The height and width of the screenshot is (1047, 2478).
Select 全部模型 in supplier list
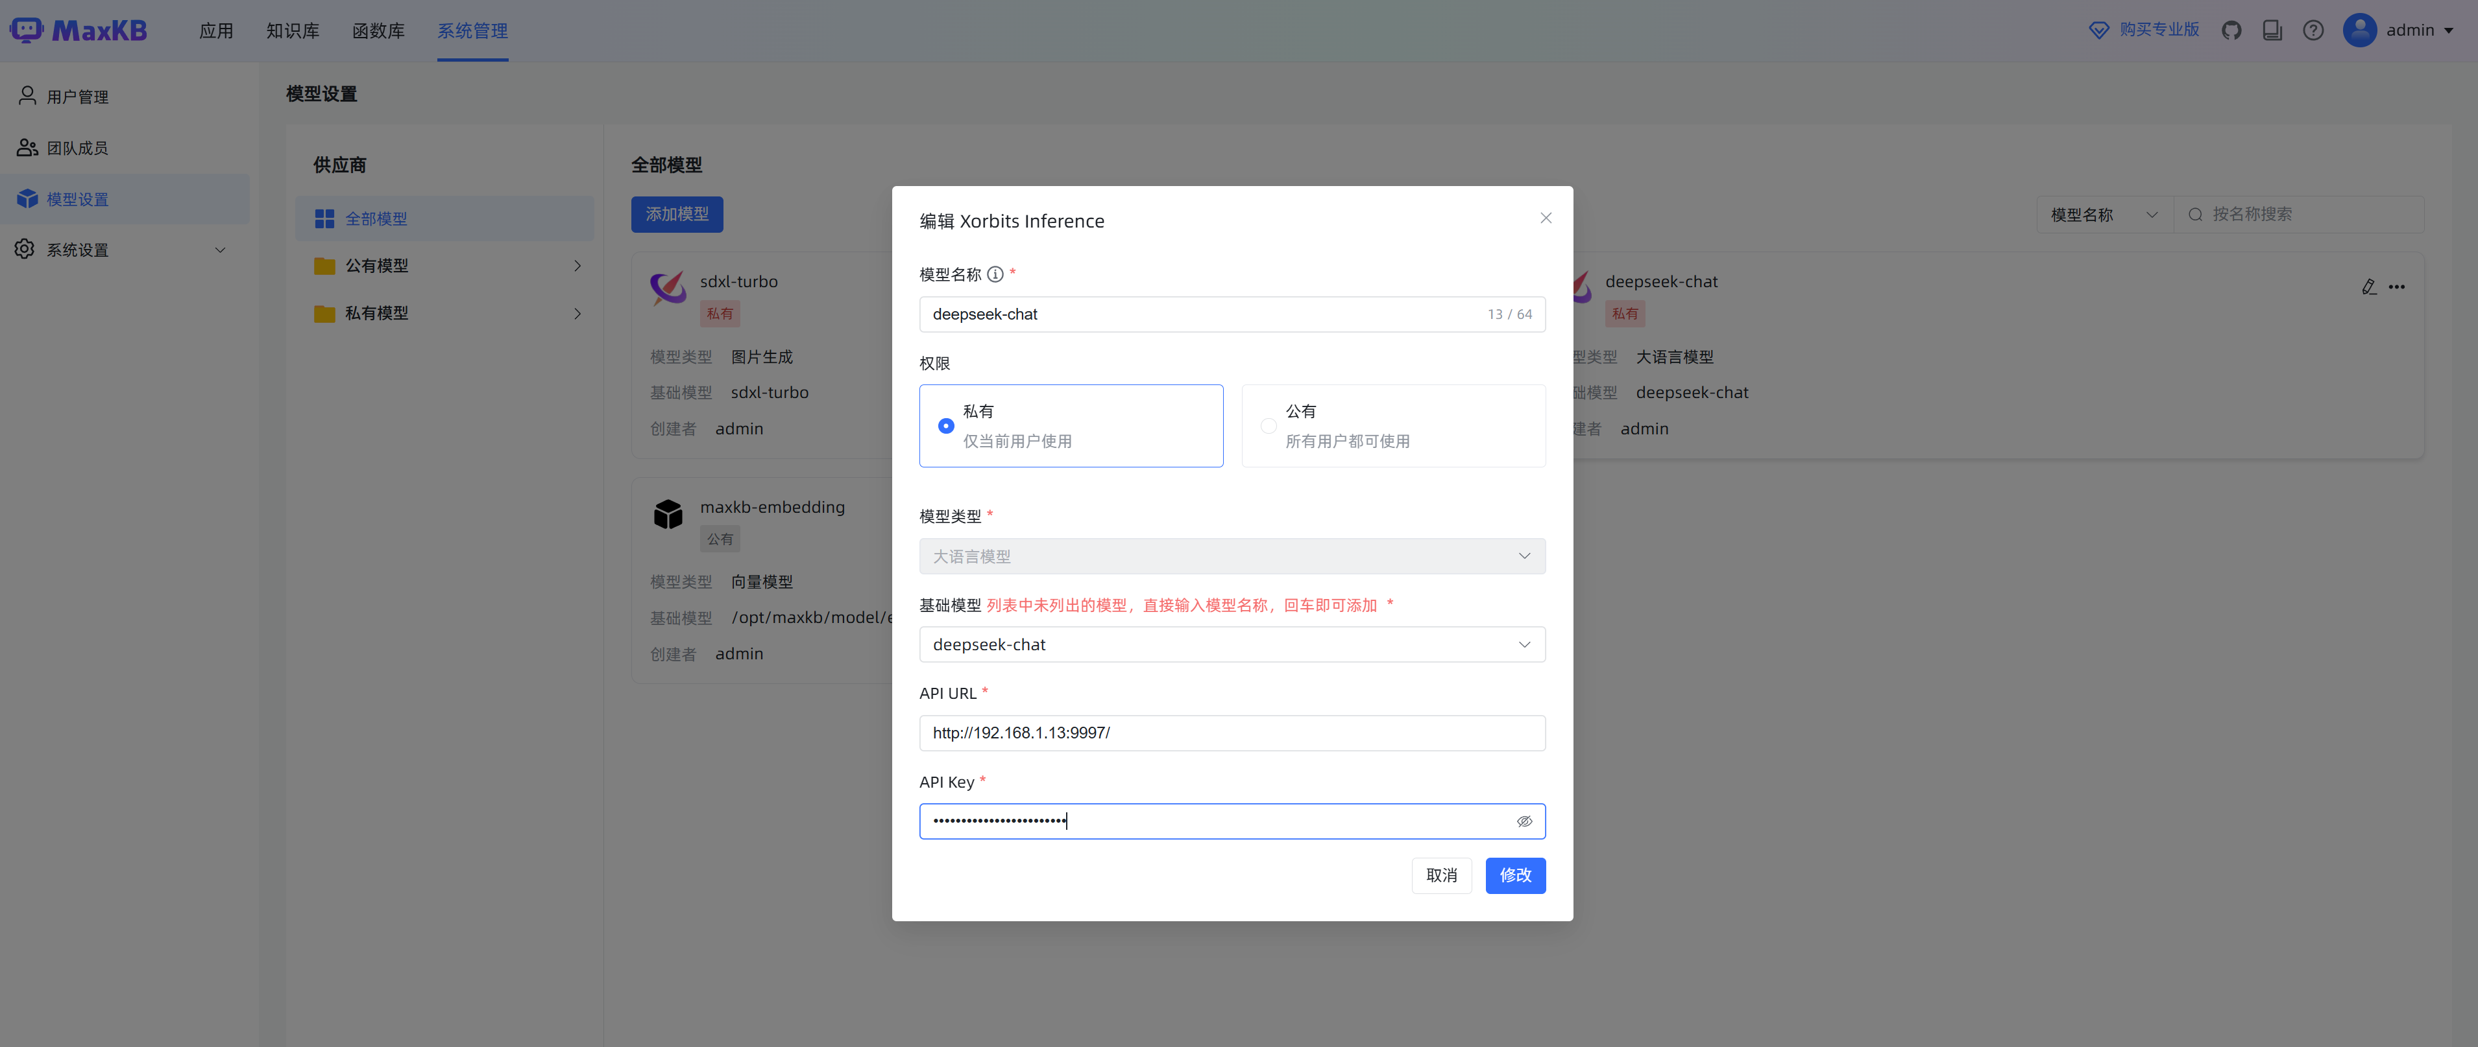(444, 219)
